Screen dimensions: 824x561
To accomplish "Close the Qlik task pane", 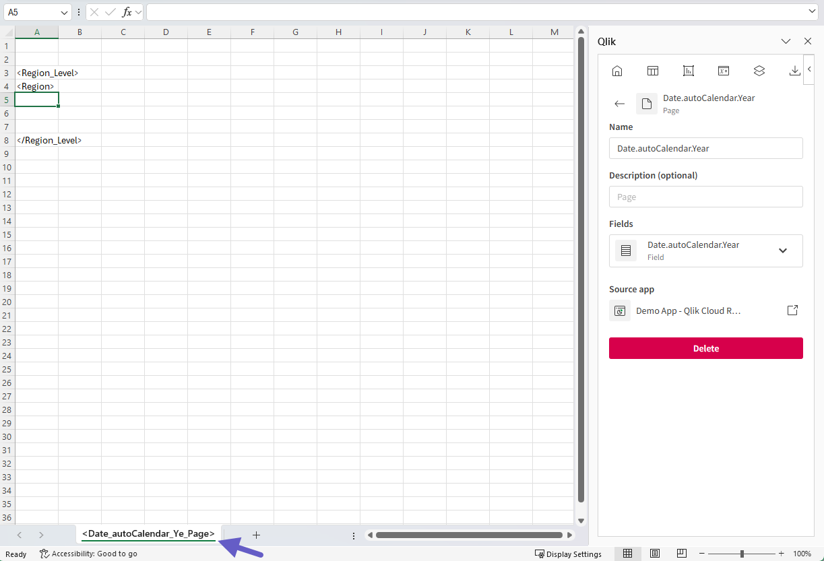I will coord(808,41).
